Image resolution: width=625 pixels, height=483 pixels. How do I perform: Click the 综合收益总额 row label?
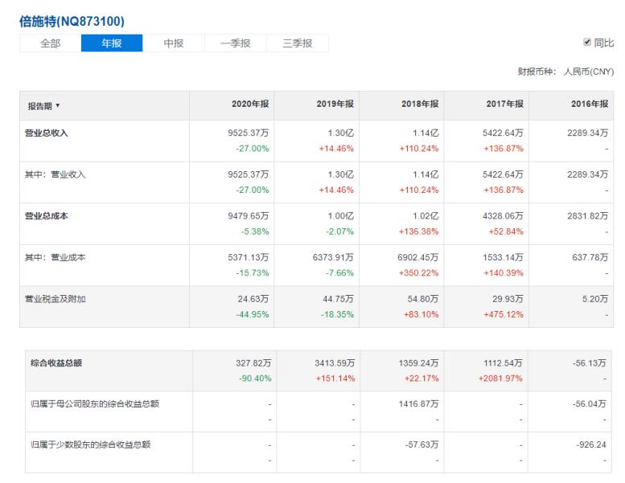[x=56, y=362]
